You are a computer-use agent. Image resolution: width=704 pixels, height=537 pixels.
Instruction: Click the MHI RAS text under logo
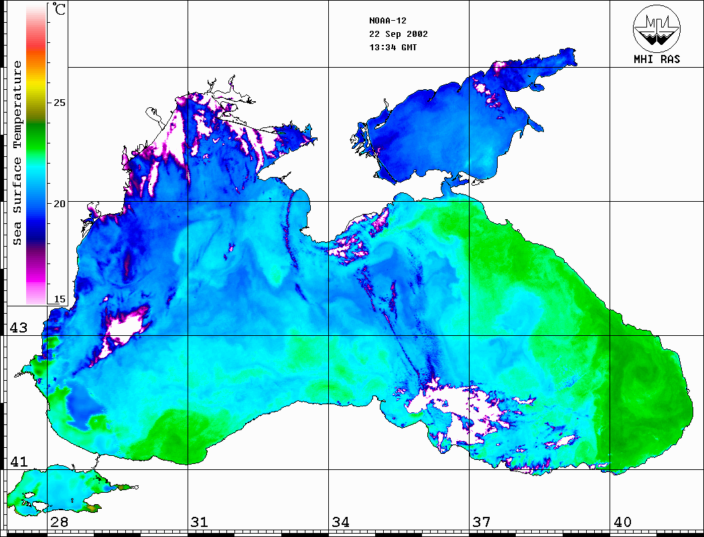pos(656,59)
